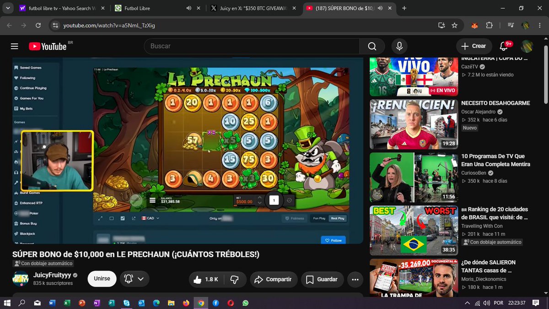Open WhatsApp from taskbar
This screenshot has width=549, height=309.
(246, 303)
